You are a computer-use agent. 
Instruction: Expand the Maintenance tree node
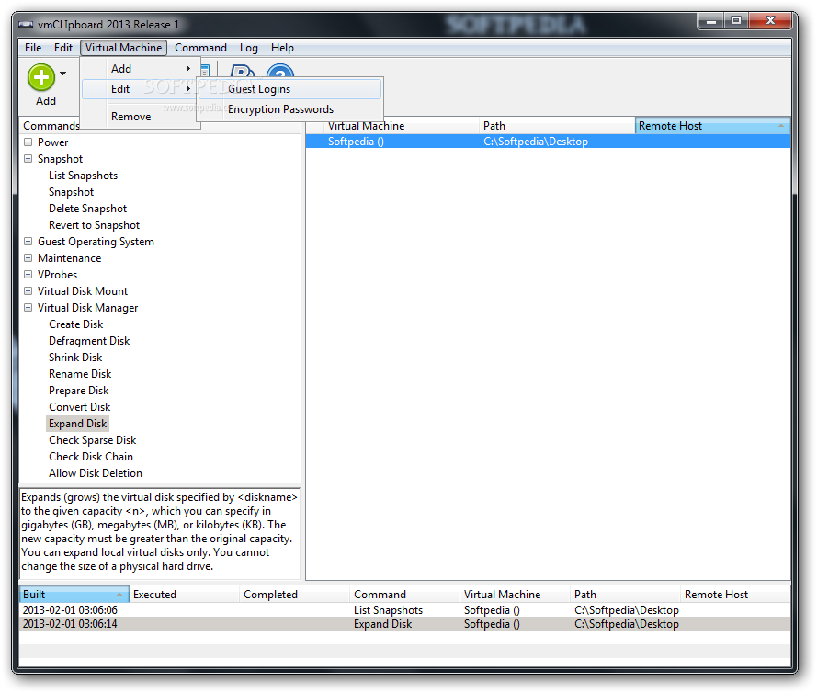click(28, 258)
